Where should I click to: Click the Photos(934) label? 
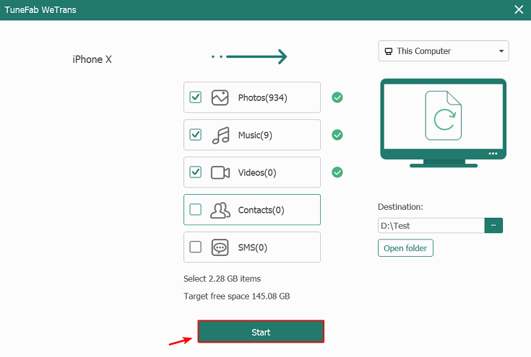pos(262,97)
